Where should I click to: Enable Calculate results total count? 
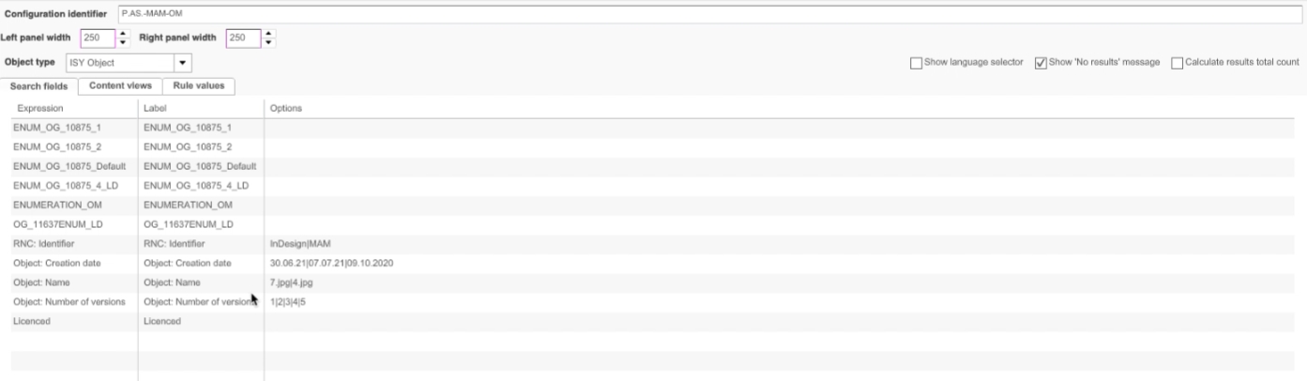pyautogui.click(x=1178, y=62)
